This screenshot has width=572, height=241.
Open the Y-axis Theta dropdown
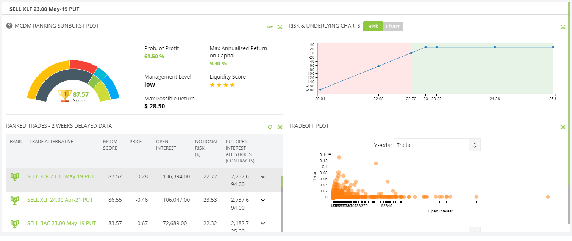(437, 145)
